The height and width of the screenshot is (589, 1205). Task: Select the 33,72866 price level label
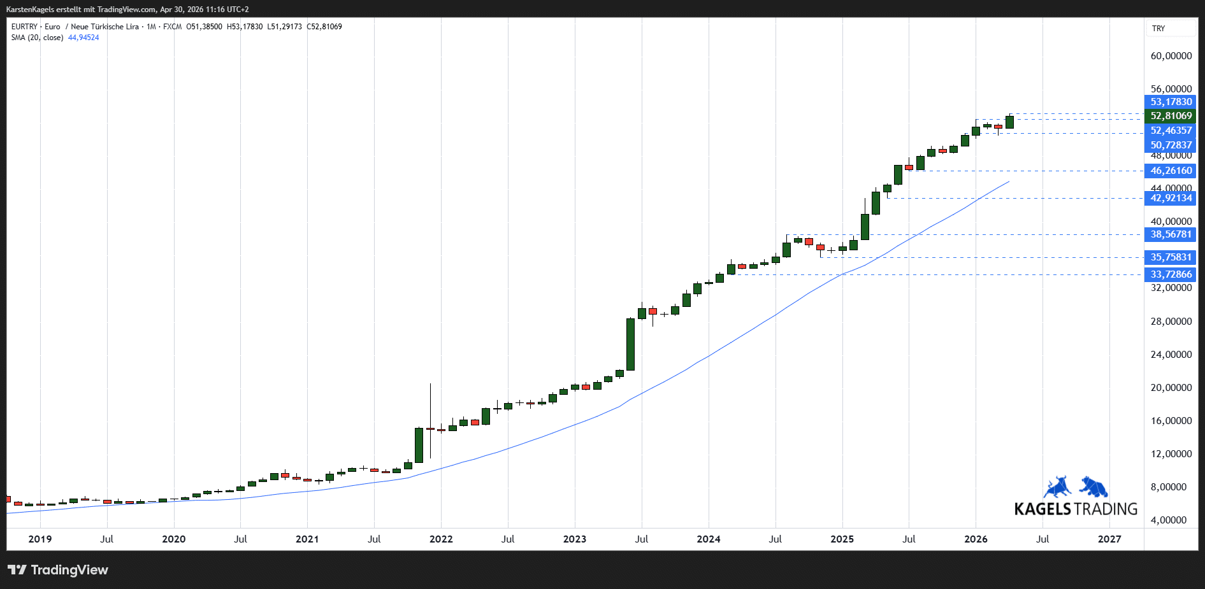[1171, 274]
